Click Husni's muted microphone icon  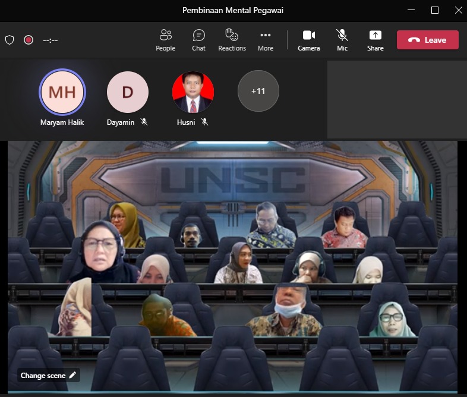pos(204,122)
